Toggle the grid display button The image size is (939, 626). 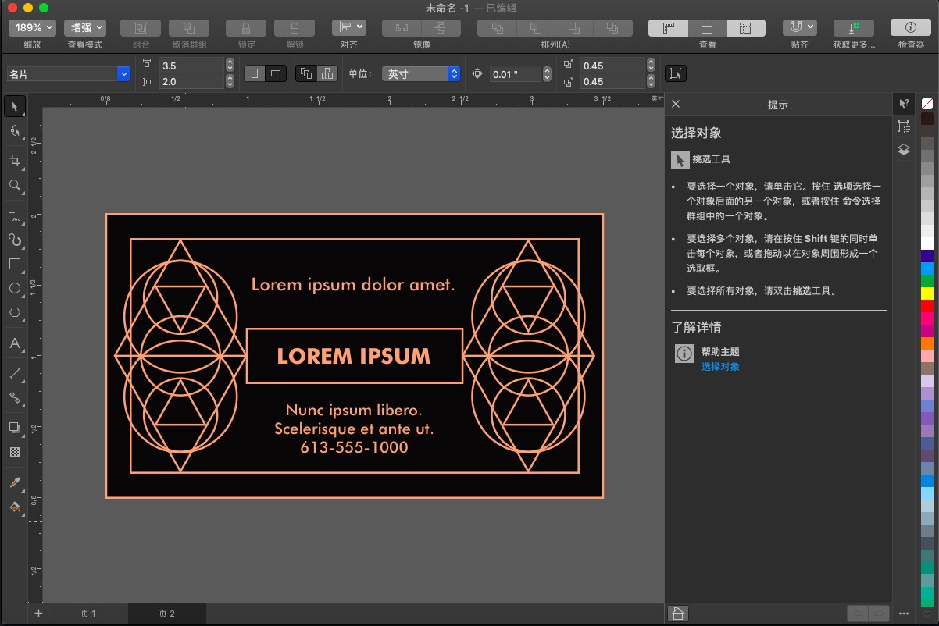point(706,27)
